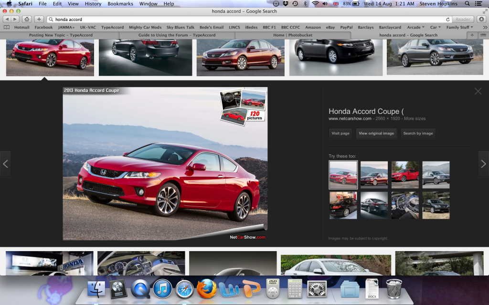Screen dimensions: 489x305
Task: Open the large 2013 Honda Accord Coupe image
Action: (x=165, y=164)
